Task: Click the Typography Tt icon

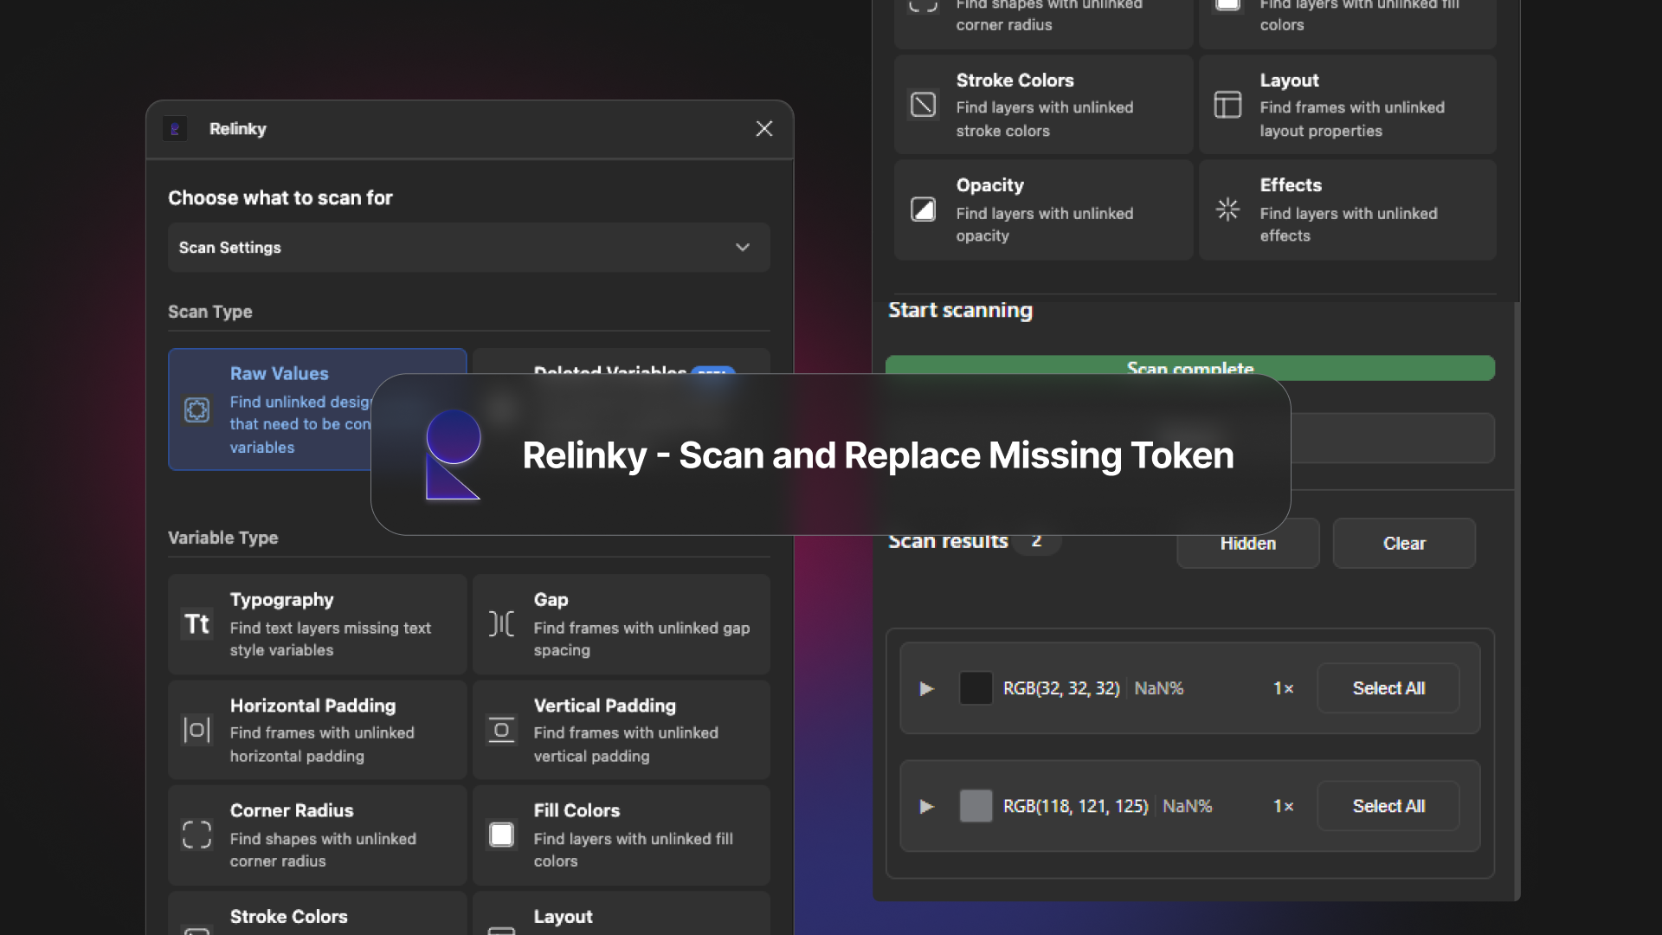Action: 197,624
